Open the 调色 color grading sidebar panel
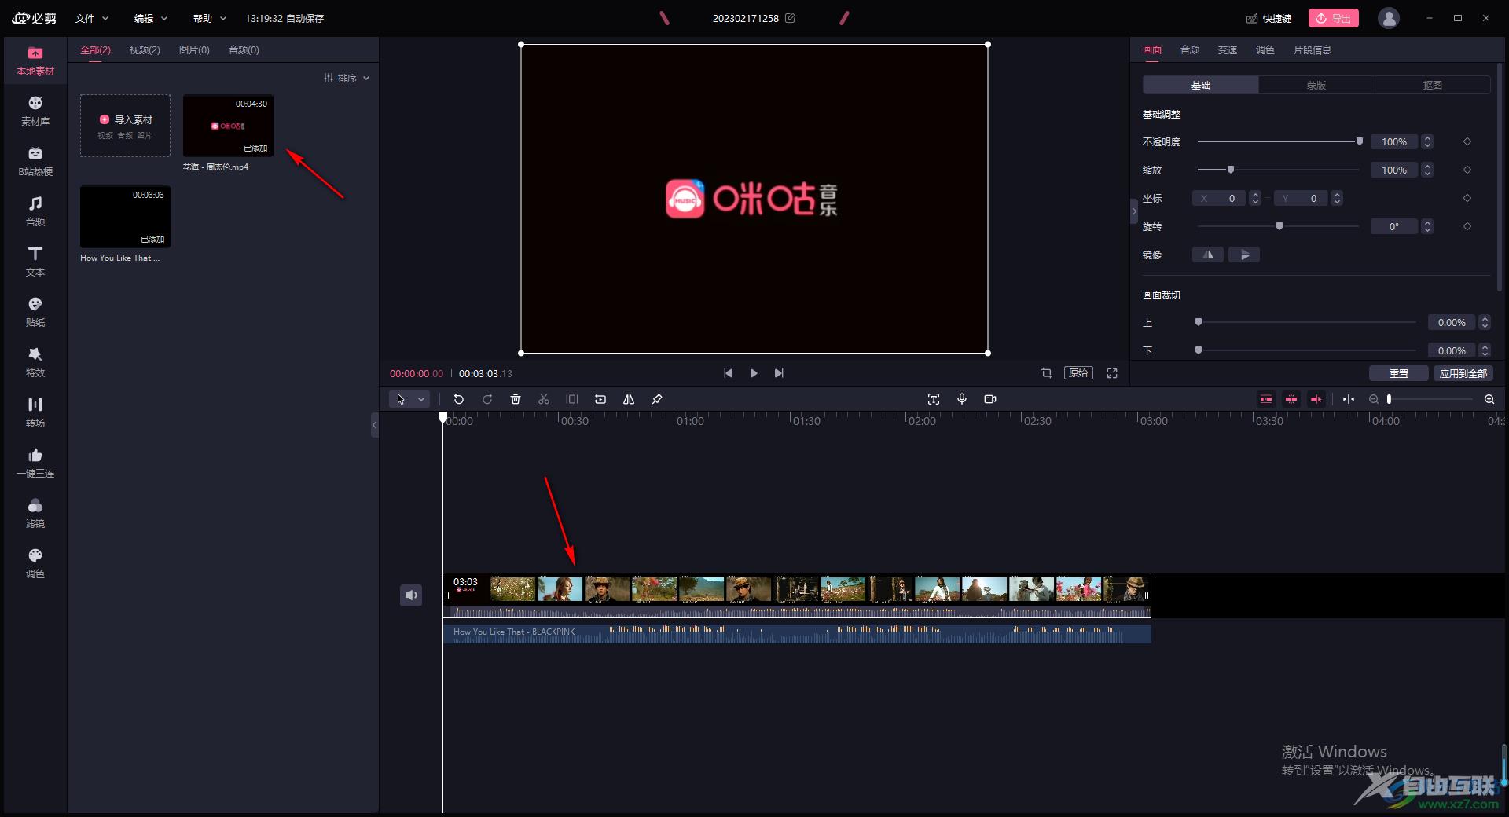Screen dimensions: 1509x817 tap(35, 564)
